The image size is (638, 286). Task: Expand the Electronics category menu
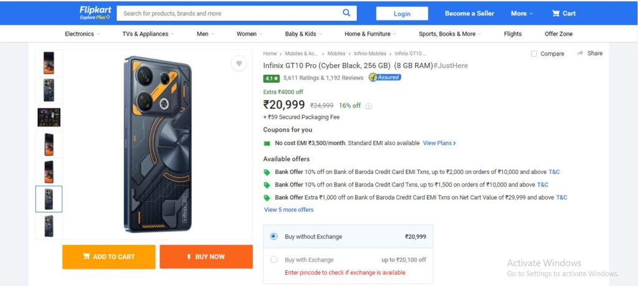(x=82, y=34)
